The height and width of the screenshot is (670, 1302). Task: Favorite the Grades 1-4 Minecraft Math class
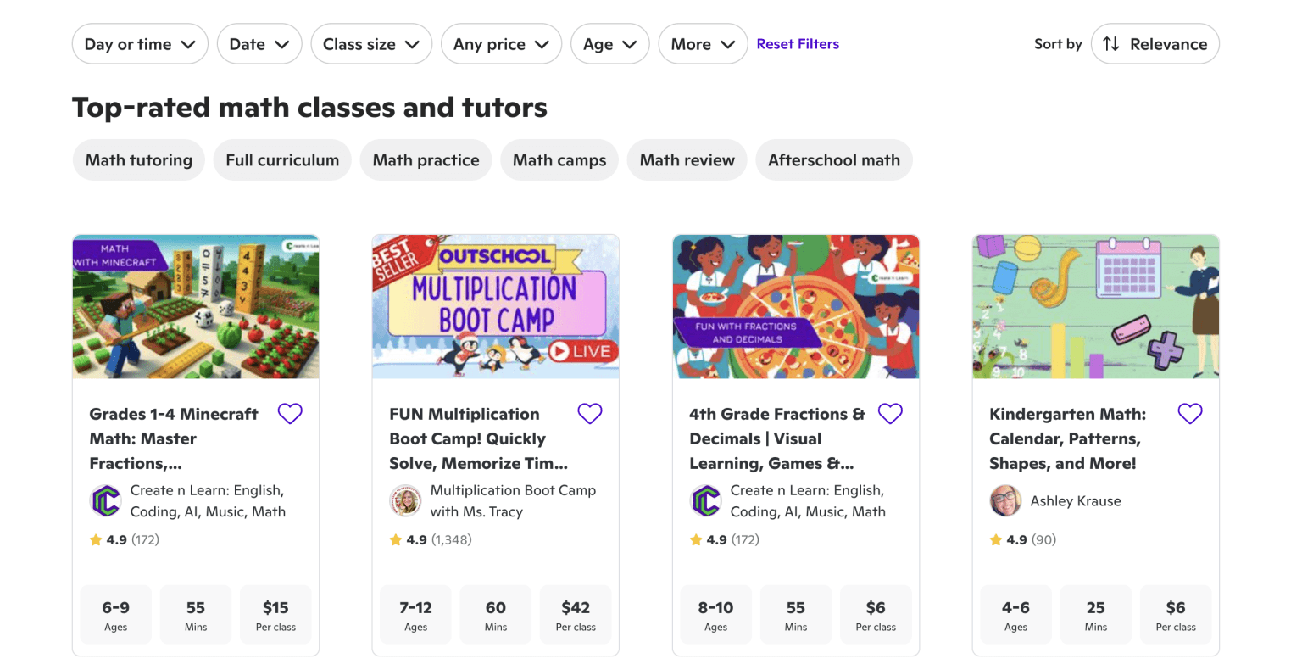click(x=290, y=413)
